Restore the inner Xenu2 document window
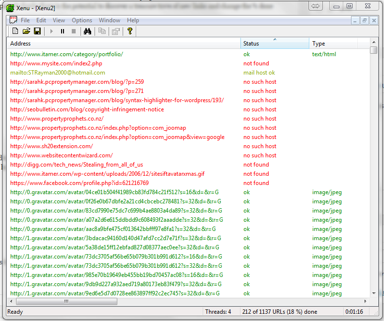This screenshot has width=384, height=321. (365, 20)
